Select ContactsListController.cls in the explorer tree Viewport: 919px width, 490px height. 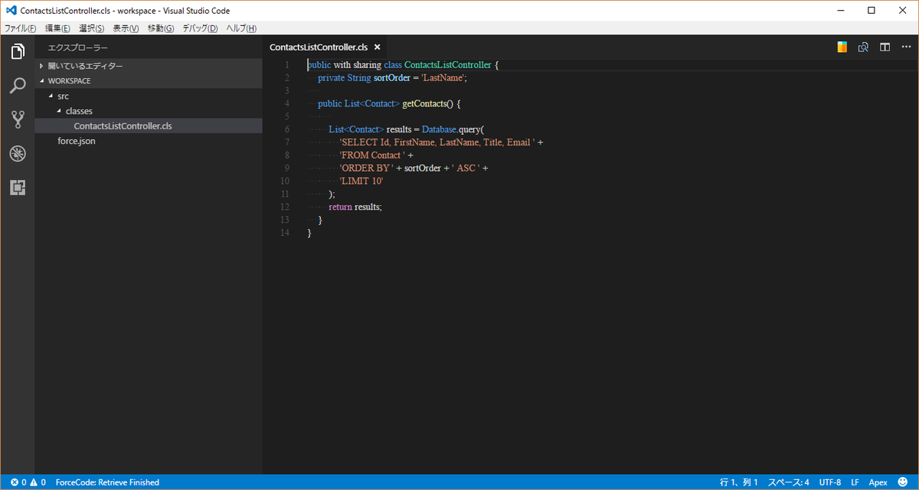click(149, 126)
